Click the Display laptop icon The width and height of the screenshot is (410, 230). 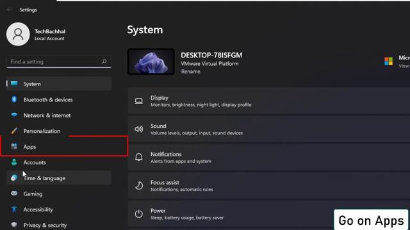pyautogui.click(x=139, y=101)
